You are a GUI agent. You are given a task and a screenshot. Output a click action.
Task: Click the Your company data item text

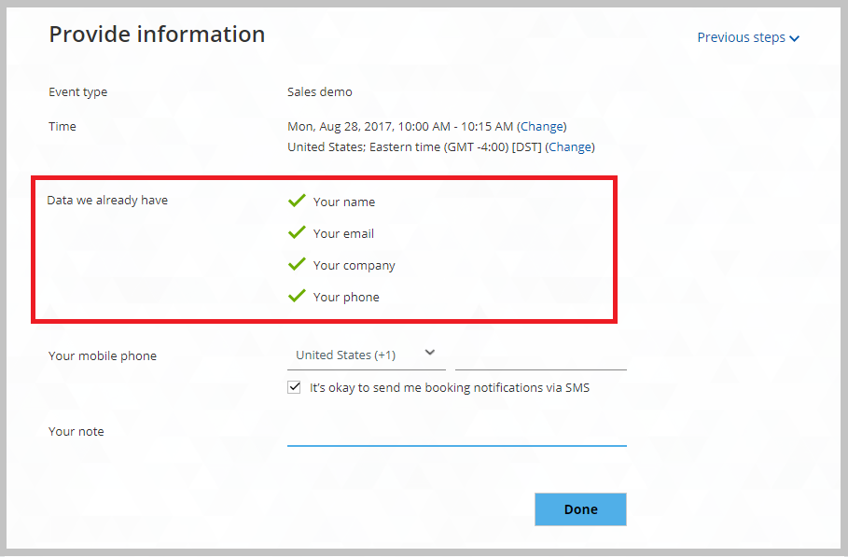click(x=354, y=266)
